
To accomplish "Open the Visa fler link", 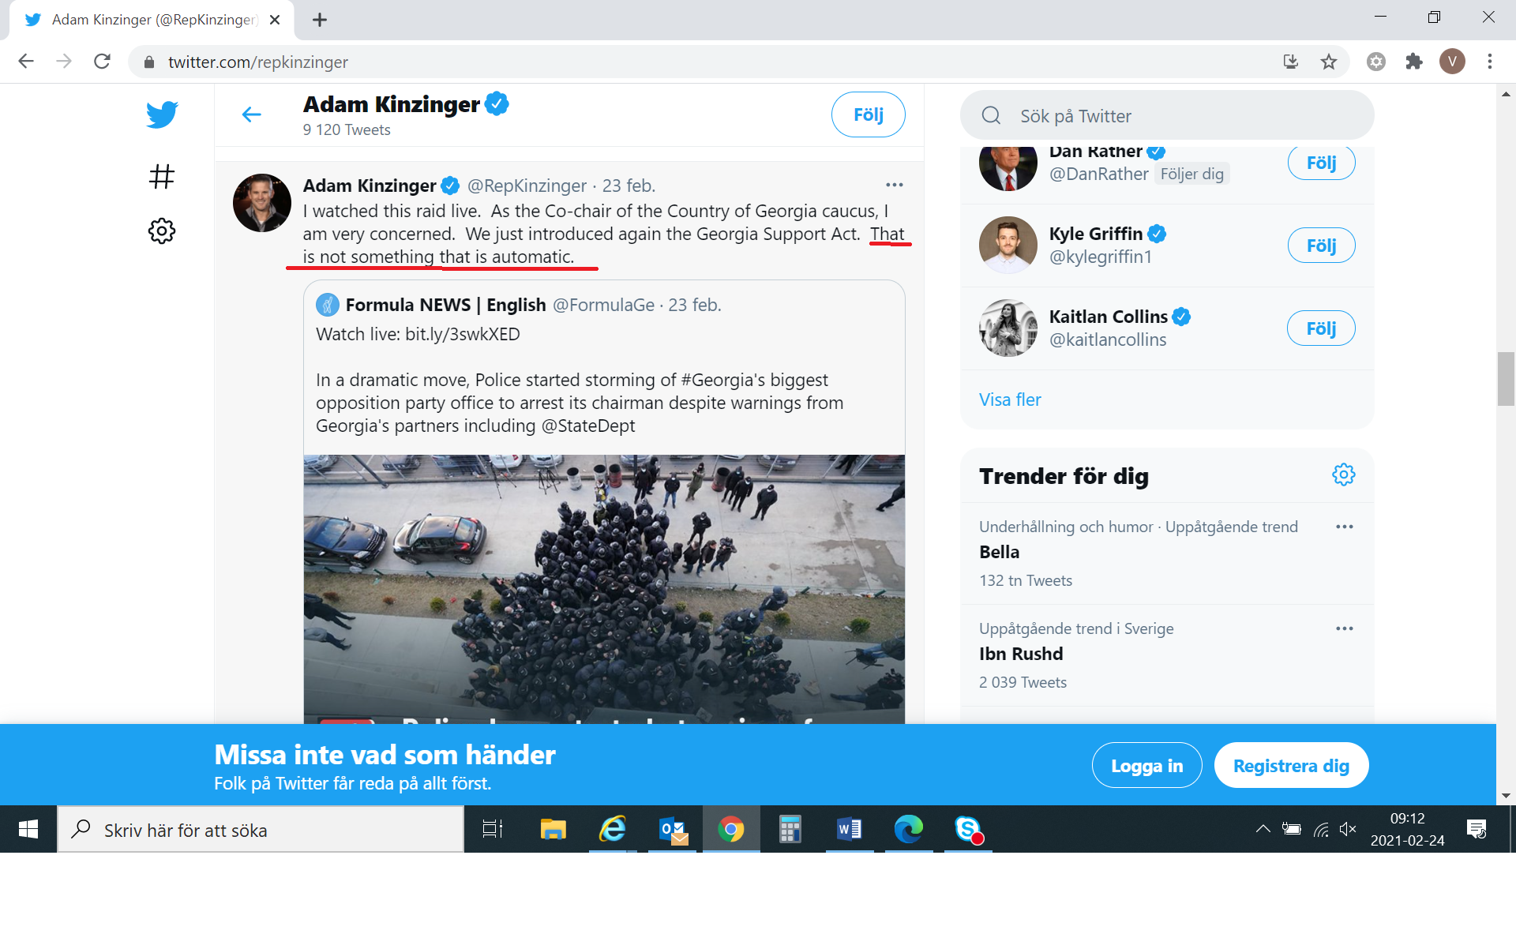I will [1010, 399].
